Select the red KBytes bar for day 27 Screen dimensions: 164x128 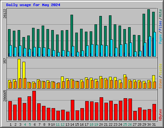coord(135,116)
